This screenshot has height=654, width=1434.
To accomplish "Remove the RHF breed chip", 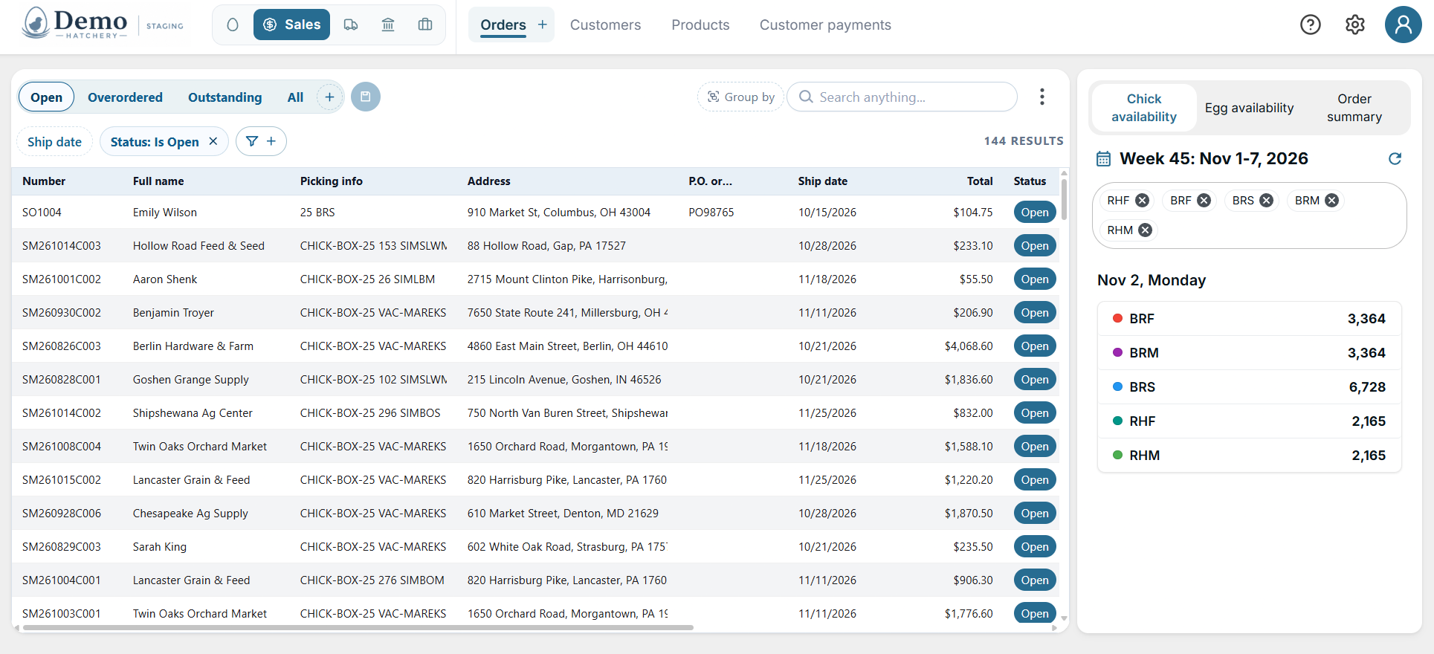I will click(1143, 201).
